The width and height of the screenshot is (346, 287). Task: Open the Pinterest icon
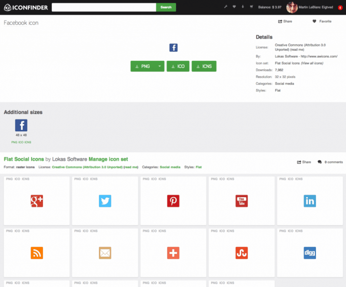tap(173, 201)
